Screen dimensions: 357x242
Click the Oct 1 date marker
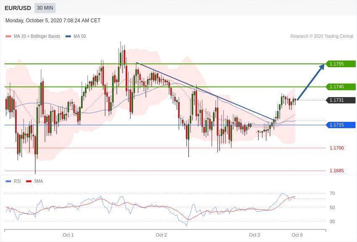[68, 235]
